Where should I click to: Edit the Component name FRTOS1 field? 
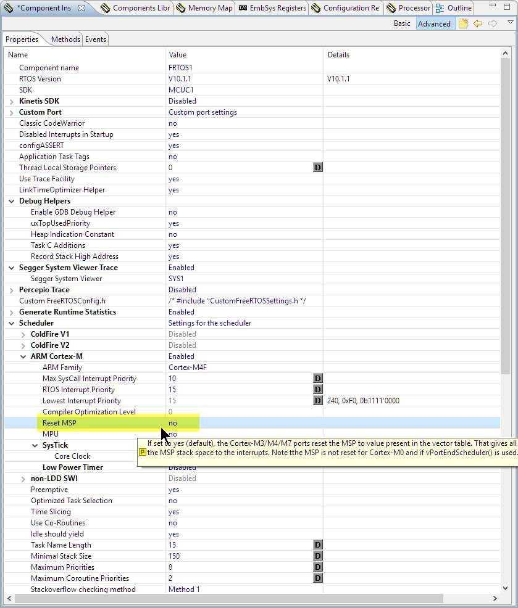tap(180, 68)
